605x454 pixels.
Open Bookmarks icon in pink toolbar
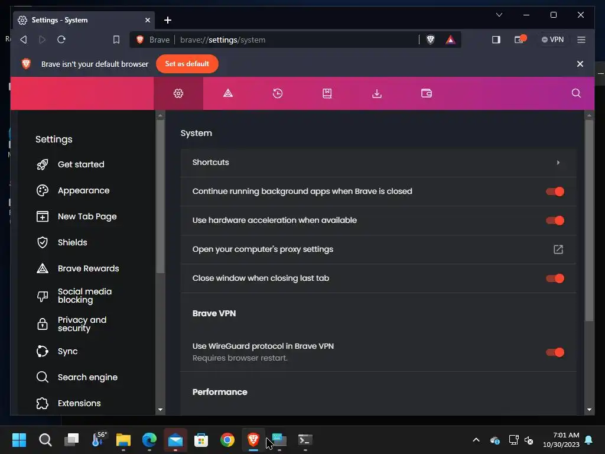coord(327,93)
